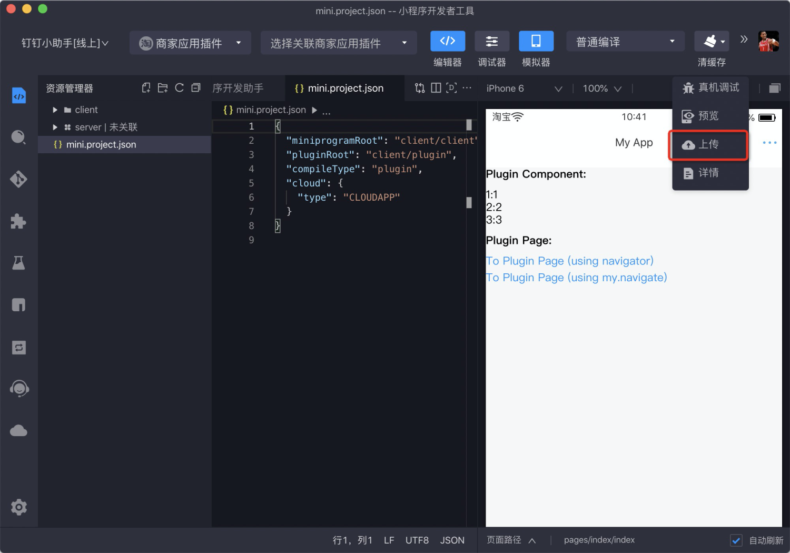The image size is (790, 553).
Task: Select 详情 details from the menu
Action: [710, 173]
